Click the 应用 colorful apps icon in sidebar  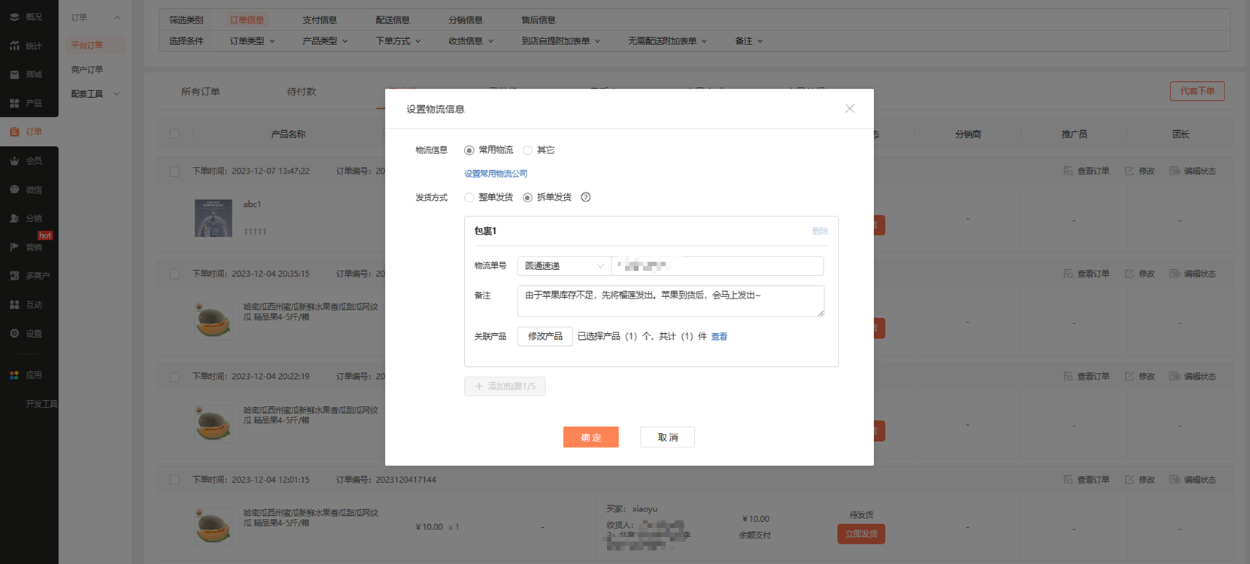tap(14, 374)
